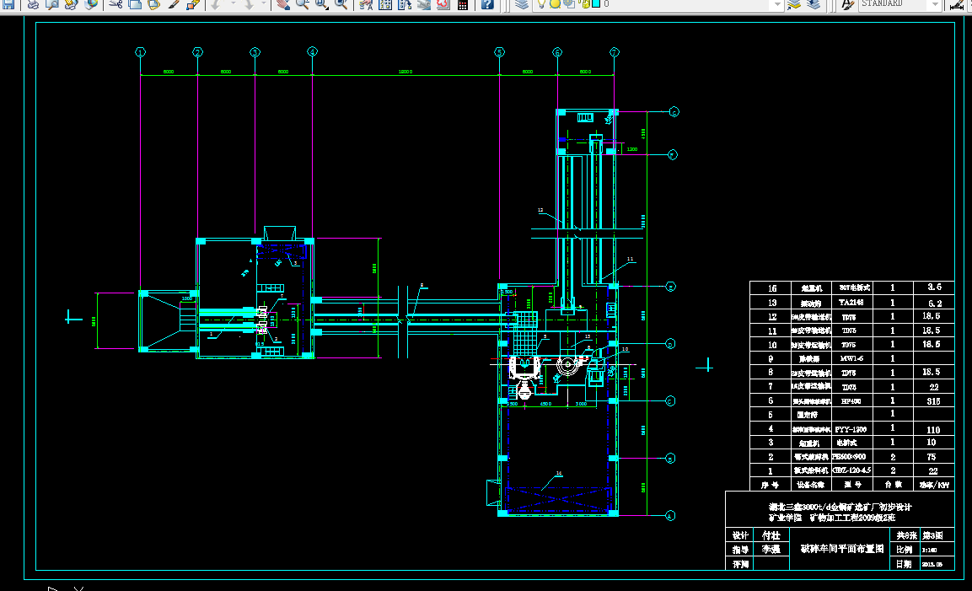Click power value 315 in the table
Image resolution: width=972 pixels, height=591 pixels.
click(x=933, y=401)
